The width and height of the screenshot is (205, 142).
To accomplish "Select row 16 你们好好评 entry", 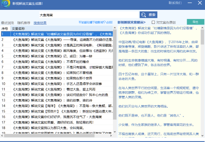I will click(56, 117).
